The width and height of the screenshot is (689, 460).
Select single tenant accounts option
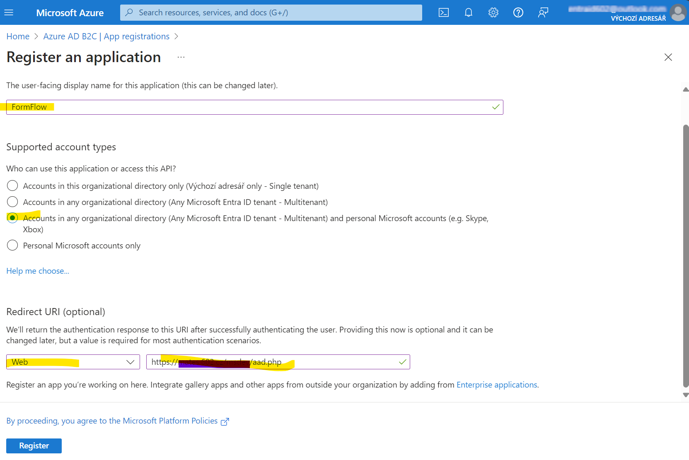(12, 185)
